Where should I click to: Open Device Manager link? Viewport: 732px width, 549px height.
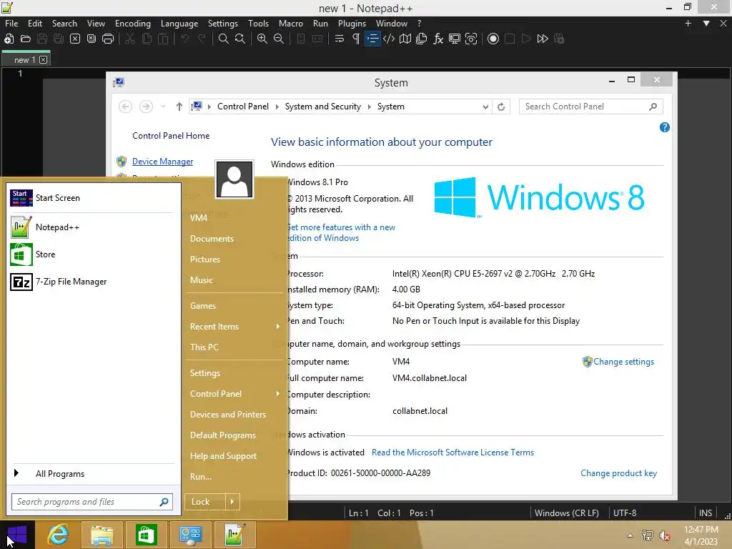[x=162, y=162]
